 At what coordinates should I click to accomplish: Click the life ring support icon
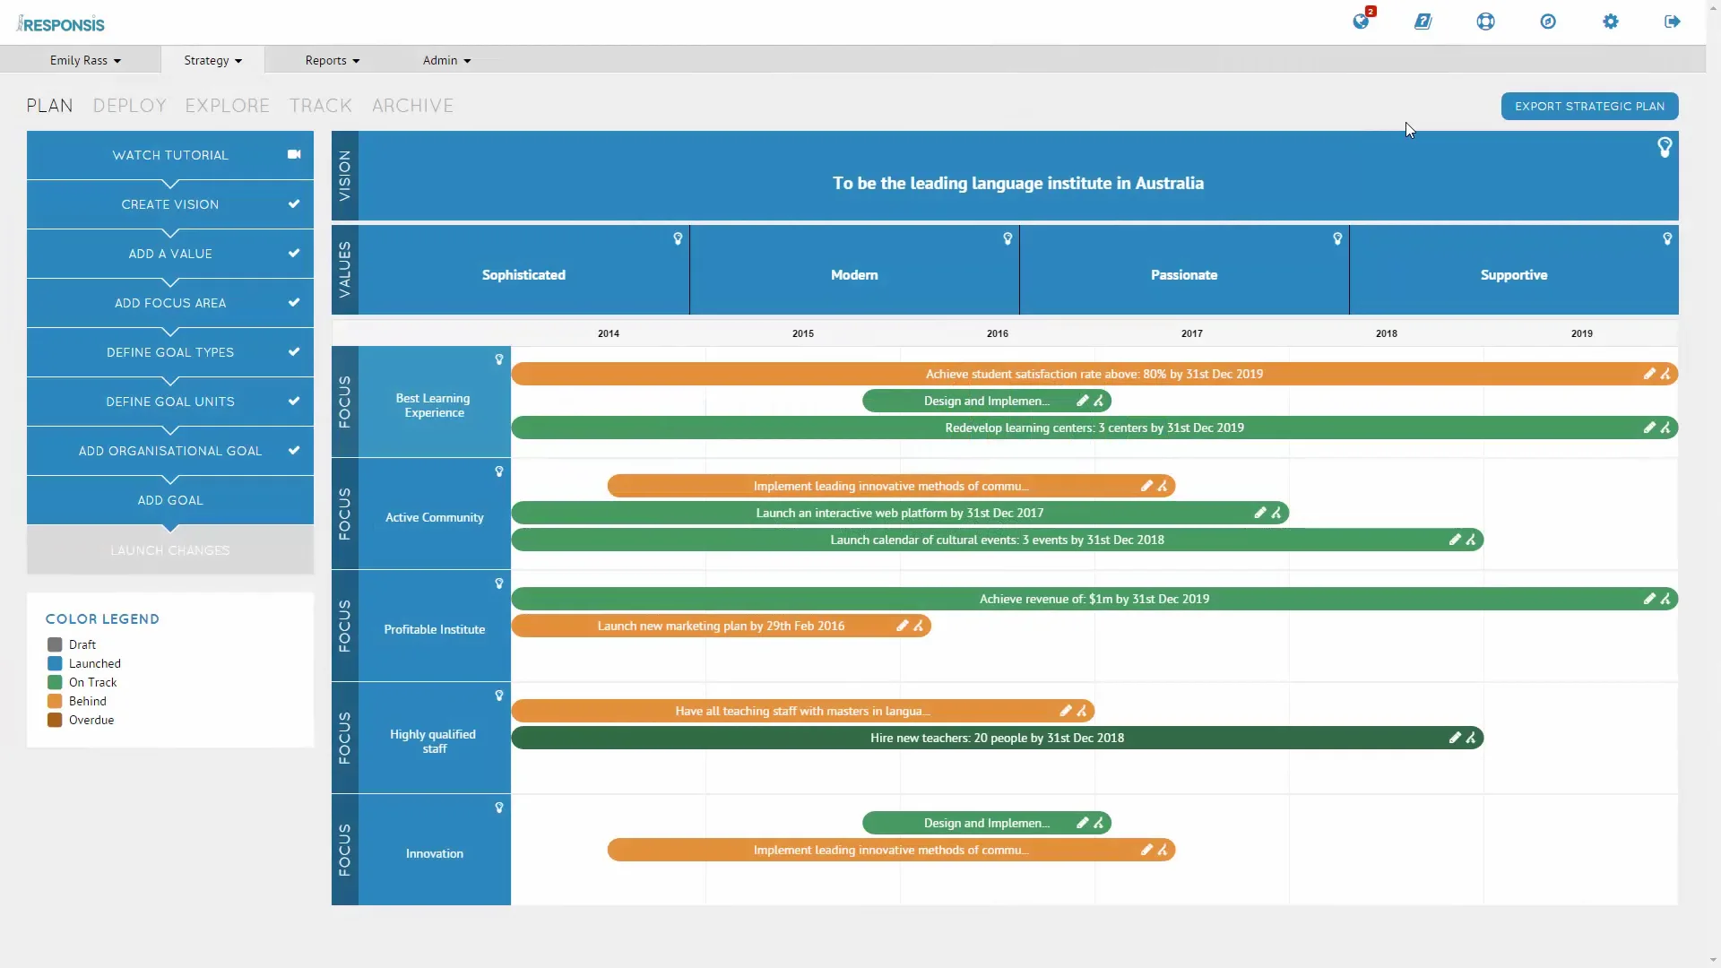[x=1485, y=22]
